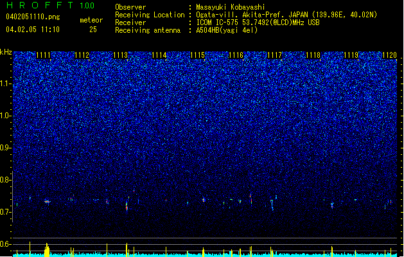Image resolution: width=404 pixels, height=257 pixels.
Task: Click the 1117 time marker
Action: point(275,55)
